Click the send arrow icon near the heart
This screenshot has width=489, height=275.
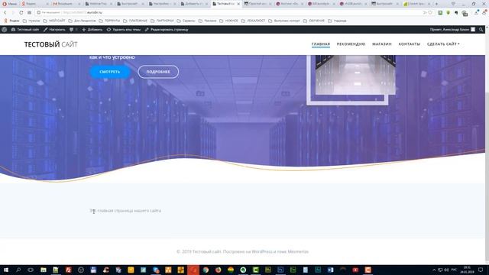425,12
